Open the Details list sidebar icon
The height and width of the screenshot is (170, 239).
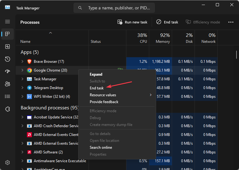[8, 97]
